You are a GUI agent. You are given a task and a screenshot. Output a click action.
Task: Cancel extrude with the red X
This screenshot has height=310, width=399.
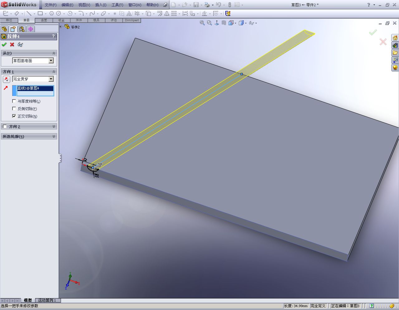(12, 44)
